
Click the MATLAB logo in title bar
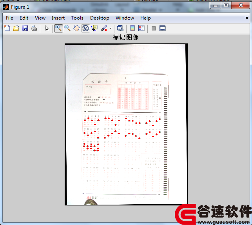[6, 7]
